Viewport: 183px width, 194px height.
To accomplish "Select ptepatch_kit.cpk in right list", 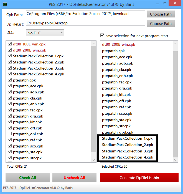I will pyautogui.click(x=116, y=95).
